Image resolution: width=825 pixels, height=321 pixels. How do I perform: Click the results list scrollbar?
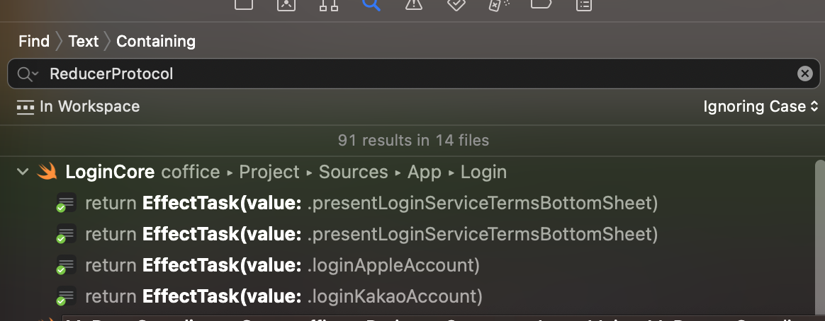pos(819,240)
